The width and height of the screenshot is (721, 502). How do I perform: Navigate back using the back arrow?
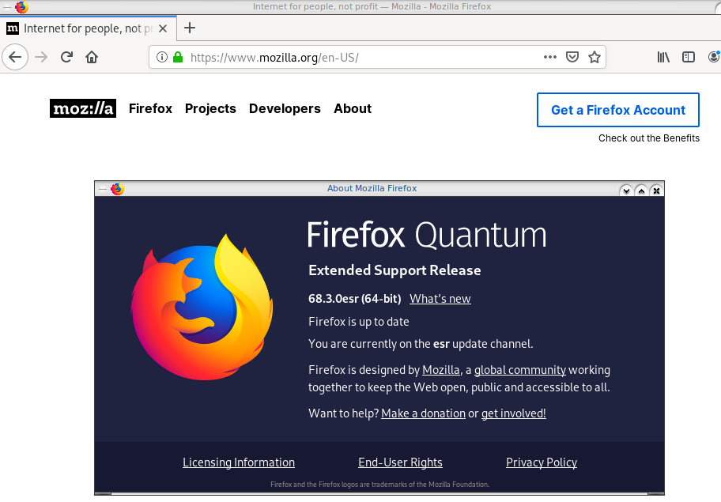coord(15,56)
